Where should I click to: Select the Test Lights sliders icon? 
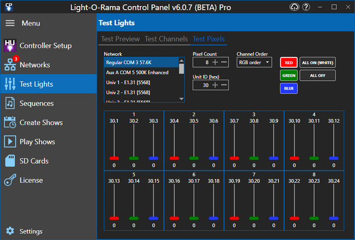10,84
